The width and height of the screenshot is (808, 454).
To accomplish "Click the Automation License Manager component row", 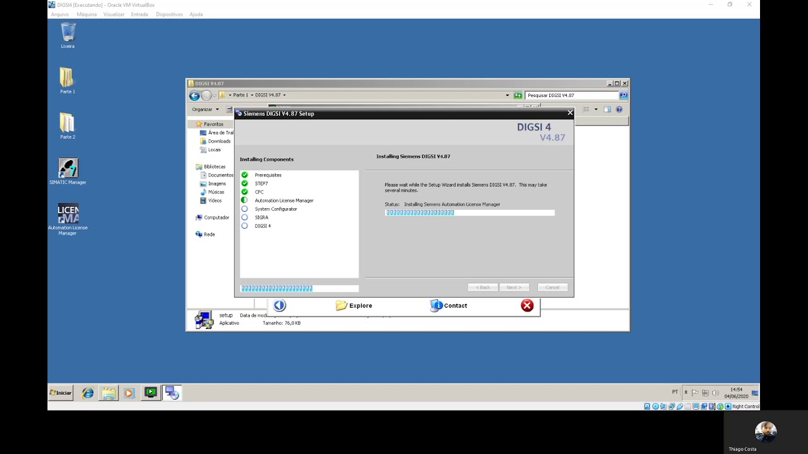I will coord(277,201).
